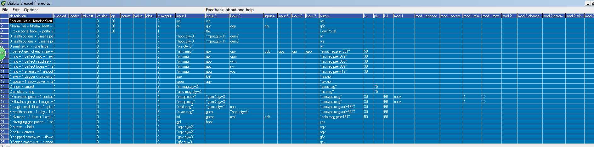Select the op column header
Image resolution: width=594 pixels, height=147 pixels.
point(115,16)
